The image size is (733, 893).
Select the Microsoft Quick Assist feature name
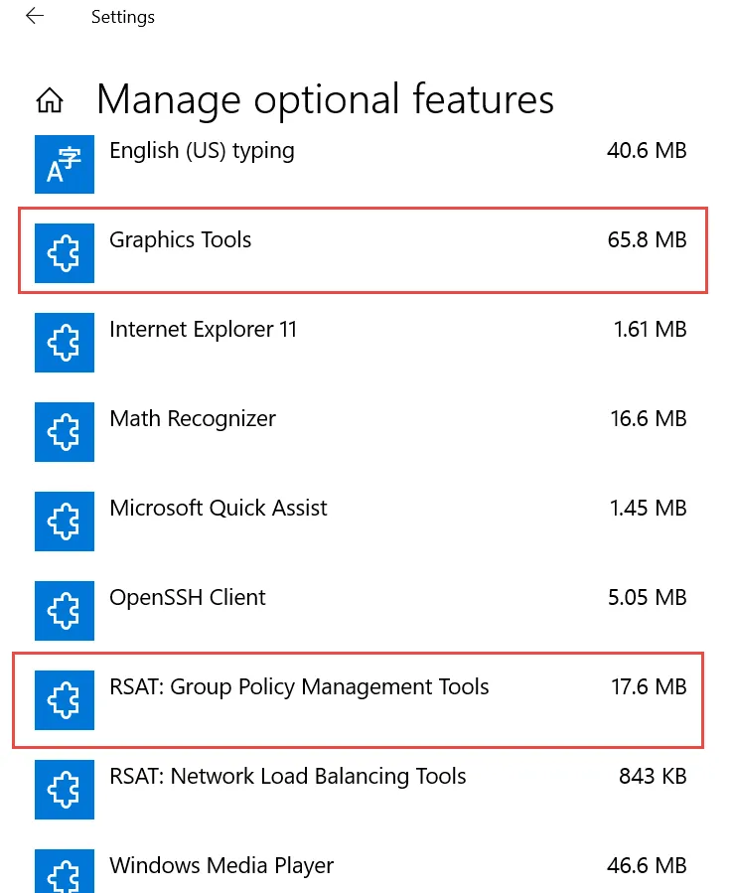[219, 508]
